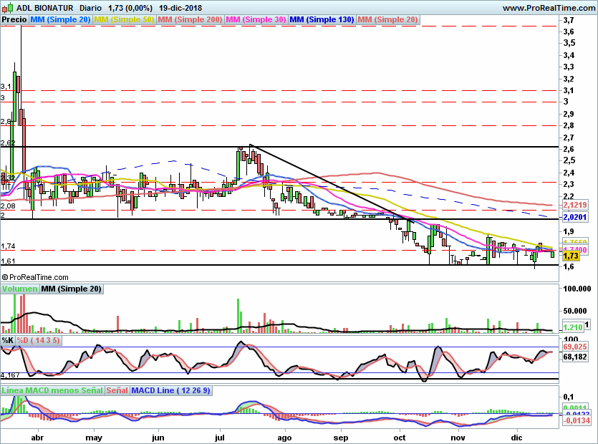The height and width of the screenshot is (444, 598).
Task: Click the 2,0201 blue price tag
Action: pos(575,218)
